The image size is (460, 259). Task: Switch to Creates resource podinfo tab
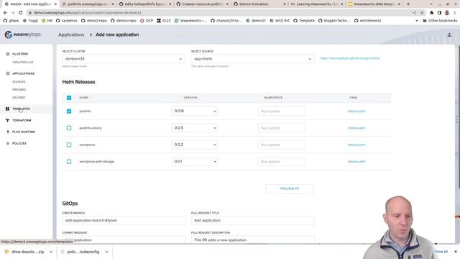pos(202,4)
